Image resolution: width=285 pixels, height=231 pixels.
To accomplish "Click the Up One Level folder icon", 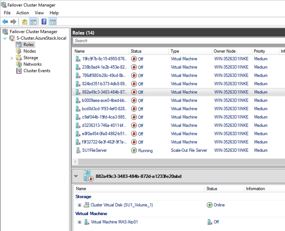I will tap(25, 22).
